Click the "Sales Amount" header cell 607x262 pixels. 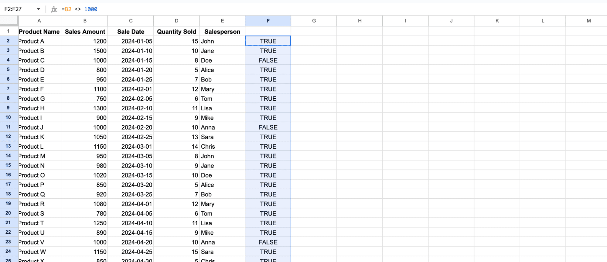[x=85, y=32]
